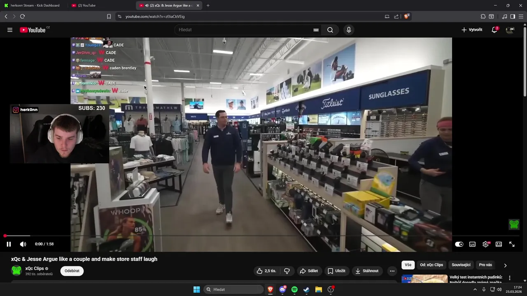Image resolution: width=527 pixels, height=296 pixels.
Task: Reload the current page
Action: click(22, 16)
